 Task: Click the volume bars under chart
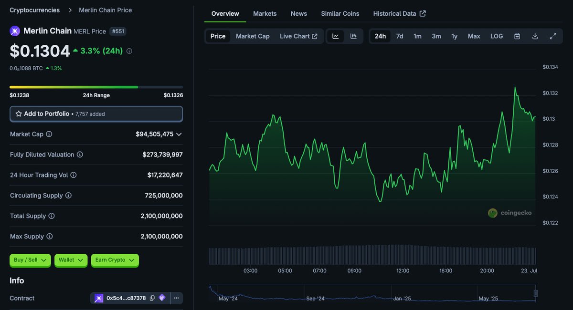click(372, 256)
